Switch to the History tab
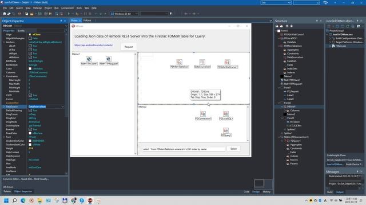Viewport: 366px width, 205px height. (x=266, y=192)
